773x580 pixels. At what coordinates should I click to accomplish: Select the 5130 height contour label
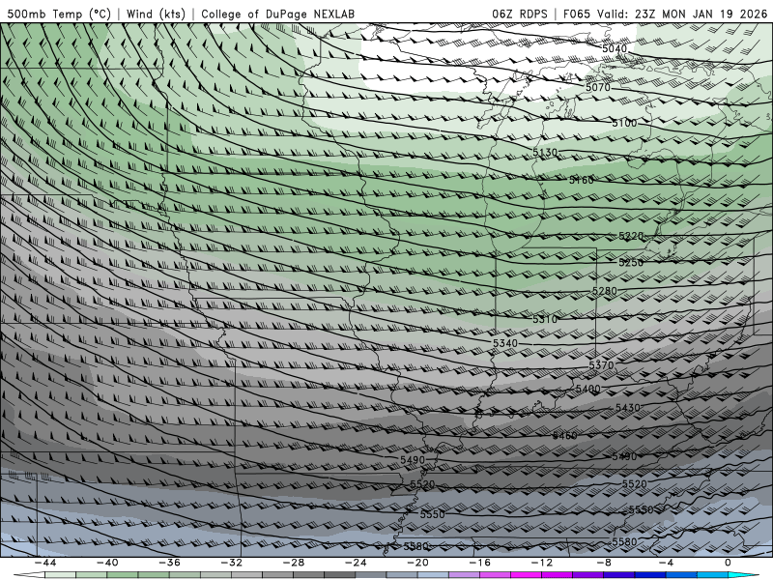[x=545, y=153]
